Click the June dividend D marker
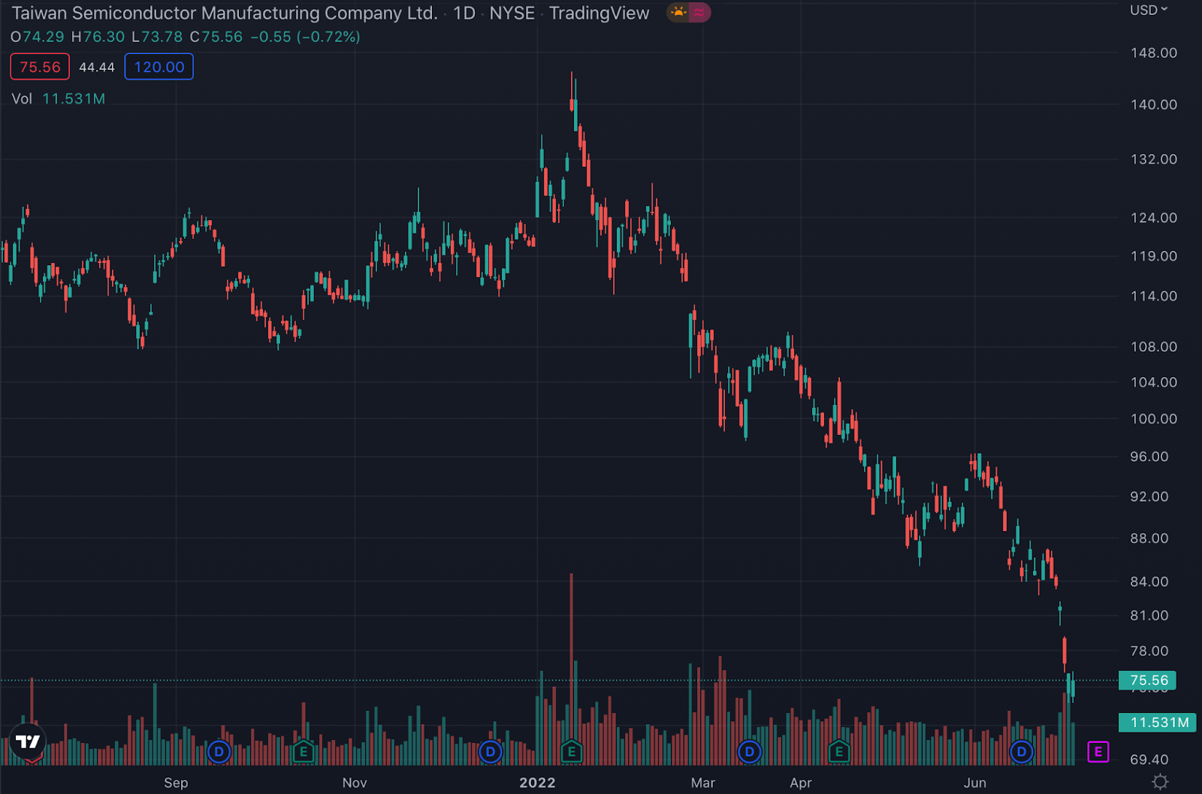The image size is (1202, 794). coord(1021,751)
